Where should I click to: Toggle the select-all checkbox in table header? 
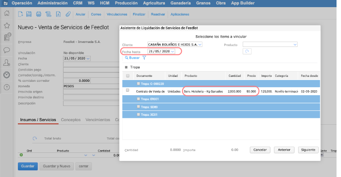128,76
